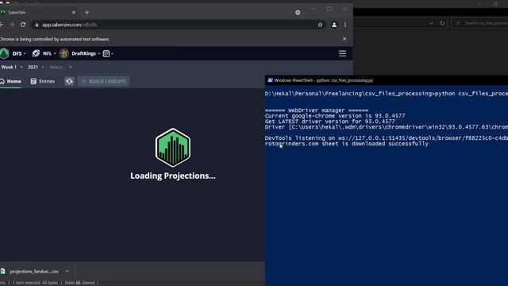Click the Chrome media control icon in tab strip
This screenshot has height=286, width=508.
pos(298,13)
